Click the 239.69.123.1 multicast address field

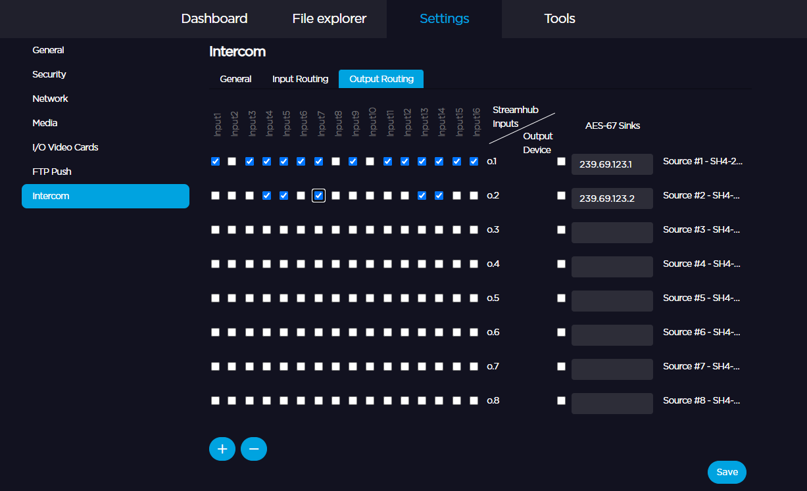(612, 164)
